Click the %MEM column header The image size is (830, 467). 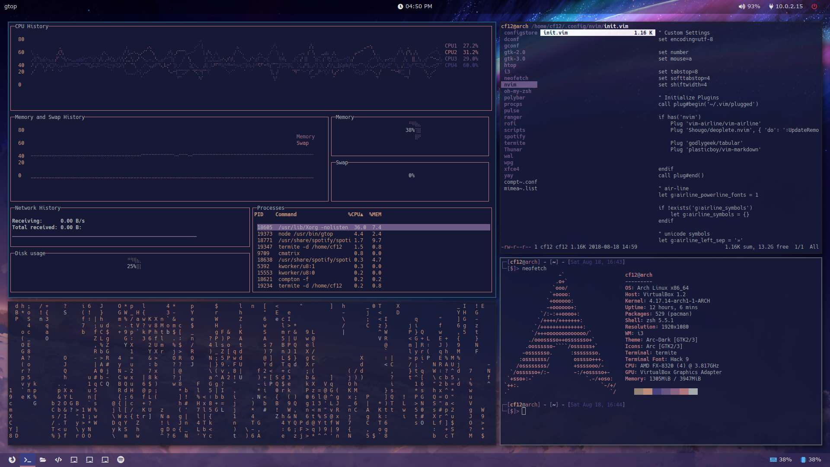375,214
